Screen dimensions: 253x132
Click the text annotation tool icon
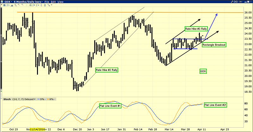pos(4,5)
